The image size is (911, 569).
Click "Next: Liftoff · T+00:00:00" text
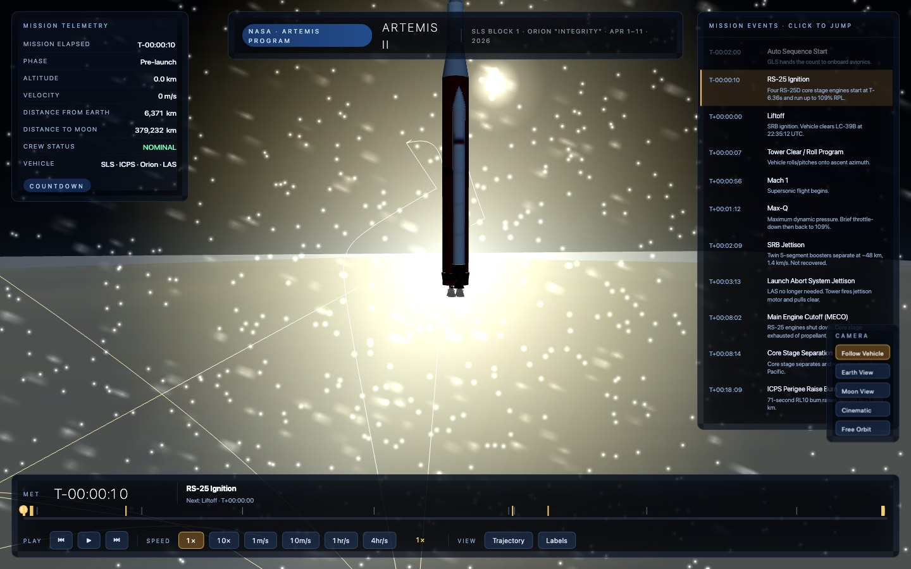[220, 501]
